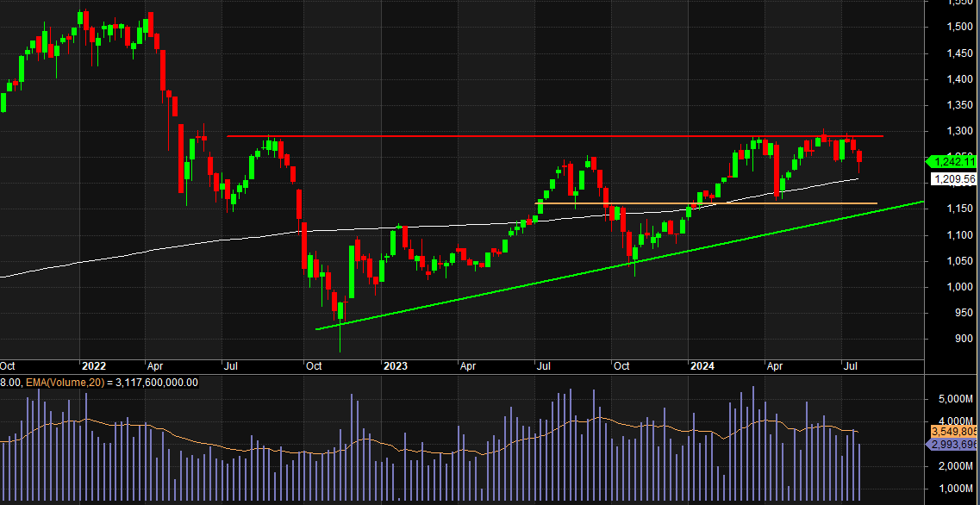Click the 2022 year label on time axis
Viewport: 980px width, 505px height.
click(93, 366)
